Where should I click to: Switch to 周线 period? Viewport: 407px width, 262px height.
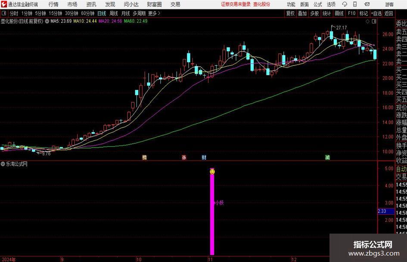coord(114,13)
